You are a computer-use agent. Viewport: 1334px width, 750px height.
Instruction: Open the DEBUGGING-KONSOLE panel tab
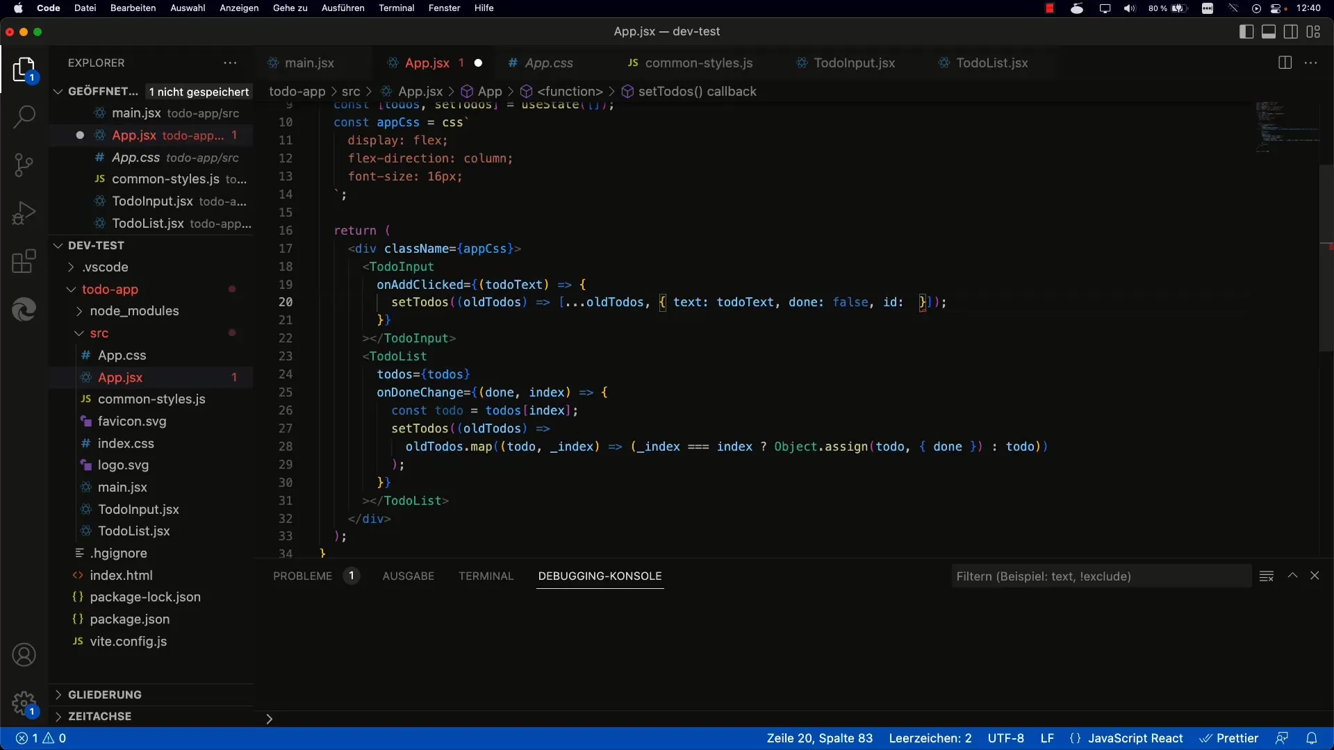(x=600, y=576)
